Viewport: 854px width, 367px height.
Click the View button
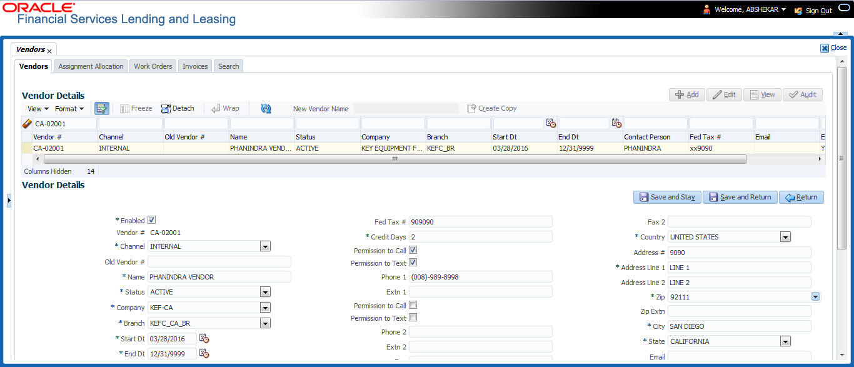762,94
